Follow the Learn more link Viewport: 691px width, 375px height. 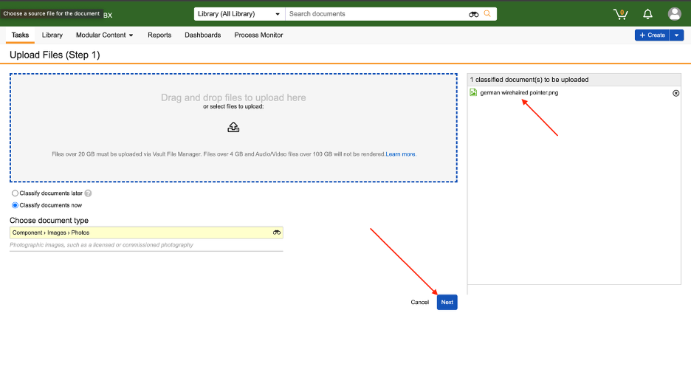click(401, 154)
